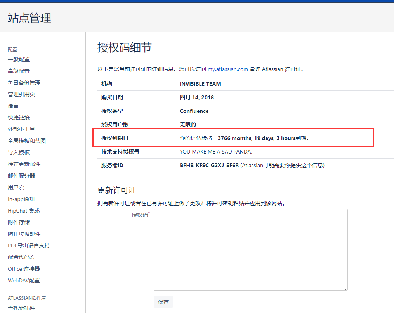Open PDF导出语言支持 page
This screenshot has height=313, width=394.
[x=29, y=246]
